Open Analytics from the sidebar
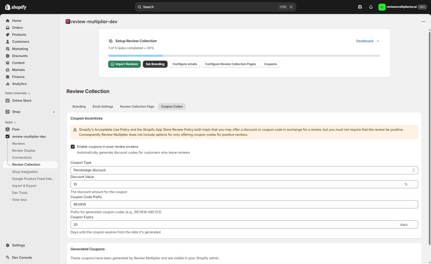The width and height of the screenshot is (431, 264). point(19,84)
